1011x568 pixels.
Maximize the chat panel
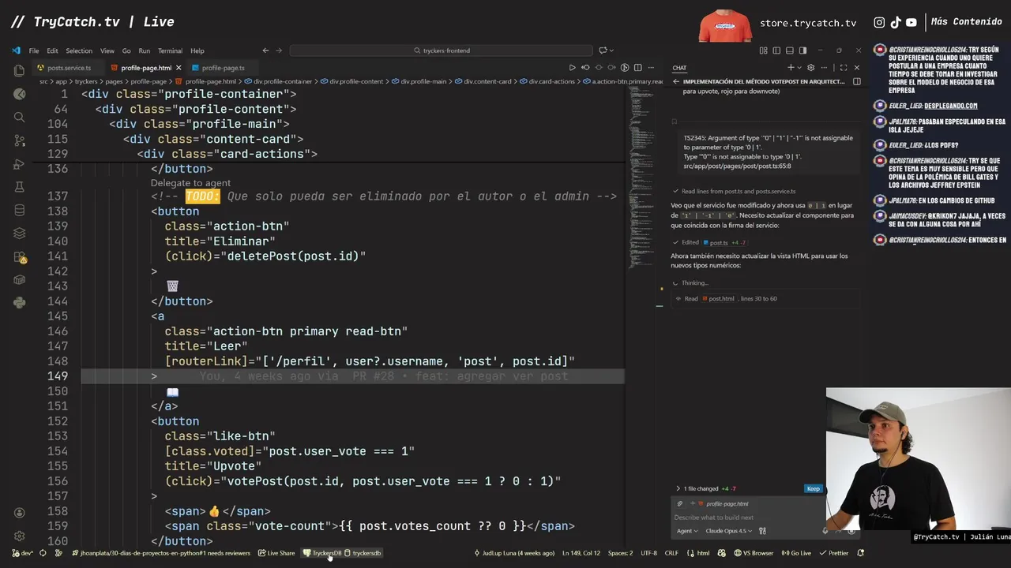coord(844,68)
